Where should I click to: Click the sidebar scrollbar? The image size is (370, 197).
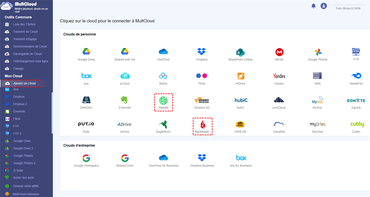coord(52,113)
